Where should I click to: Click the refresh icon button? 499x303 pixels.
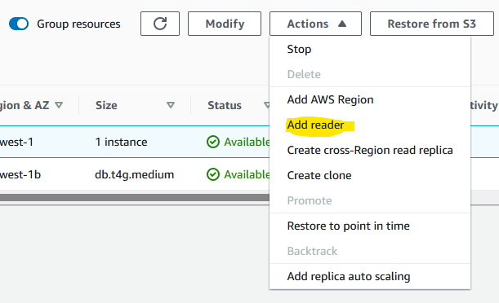[x=160, y=24]
